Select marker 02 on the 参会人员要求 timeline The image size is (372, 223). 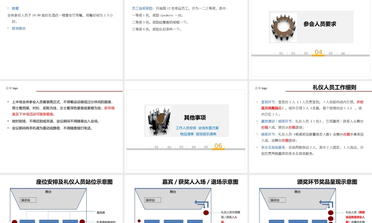click(293, 53)
